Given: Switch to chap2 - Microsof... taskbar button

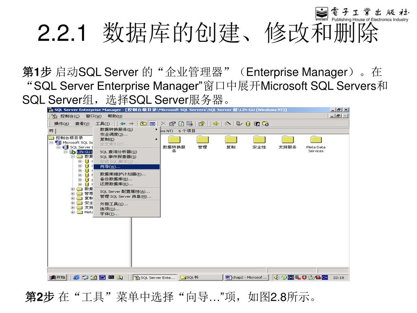Looking at the screenshot, I should (246, 278).
